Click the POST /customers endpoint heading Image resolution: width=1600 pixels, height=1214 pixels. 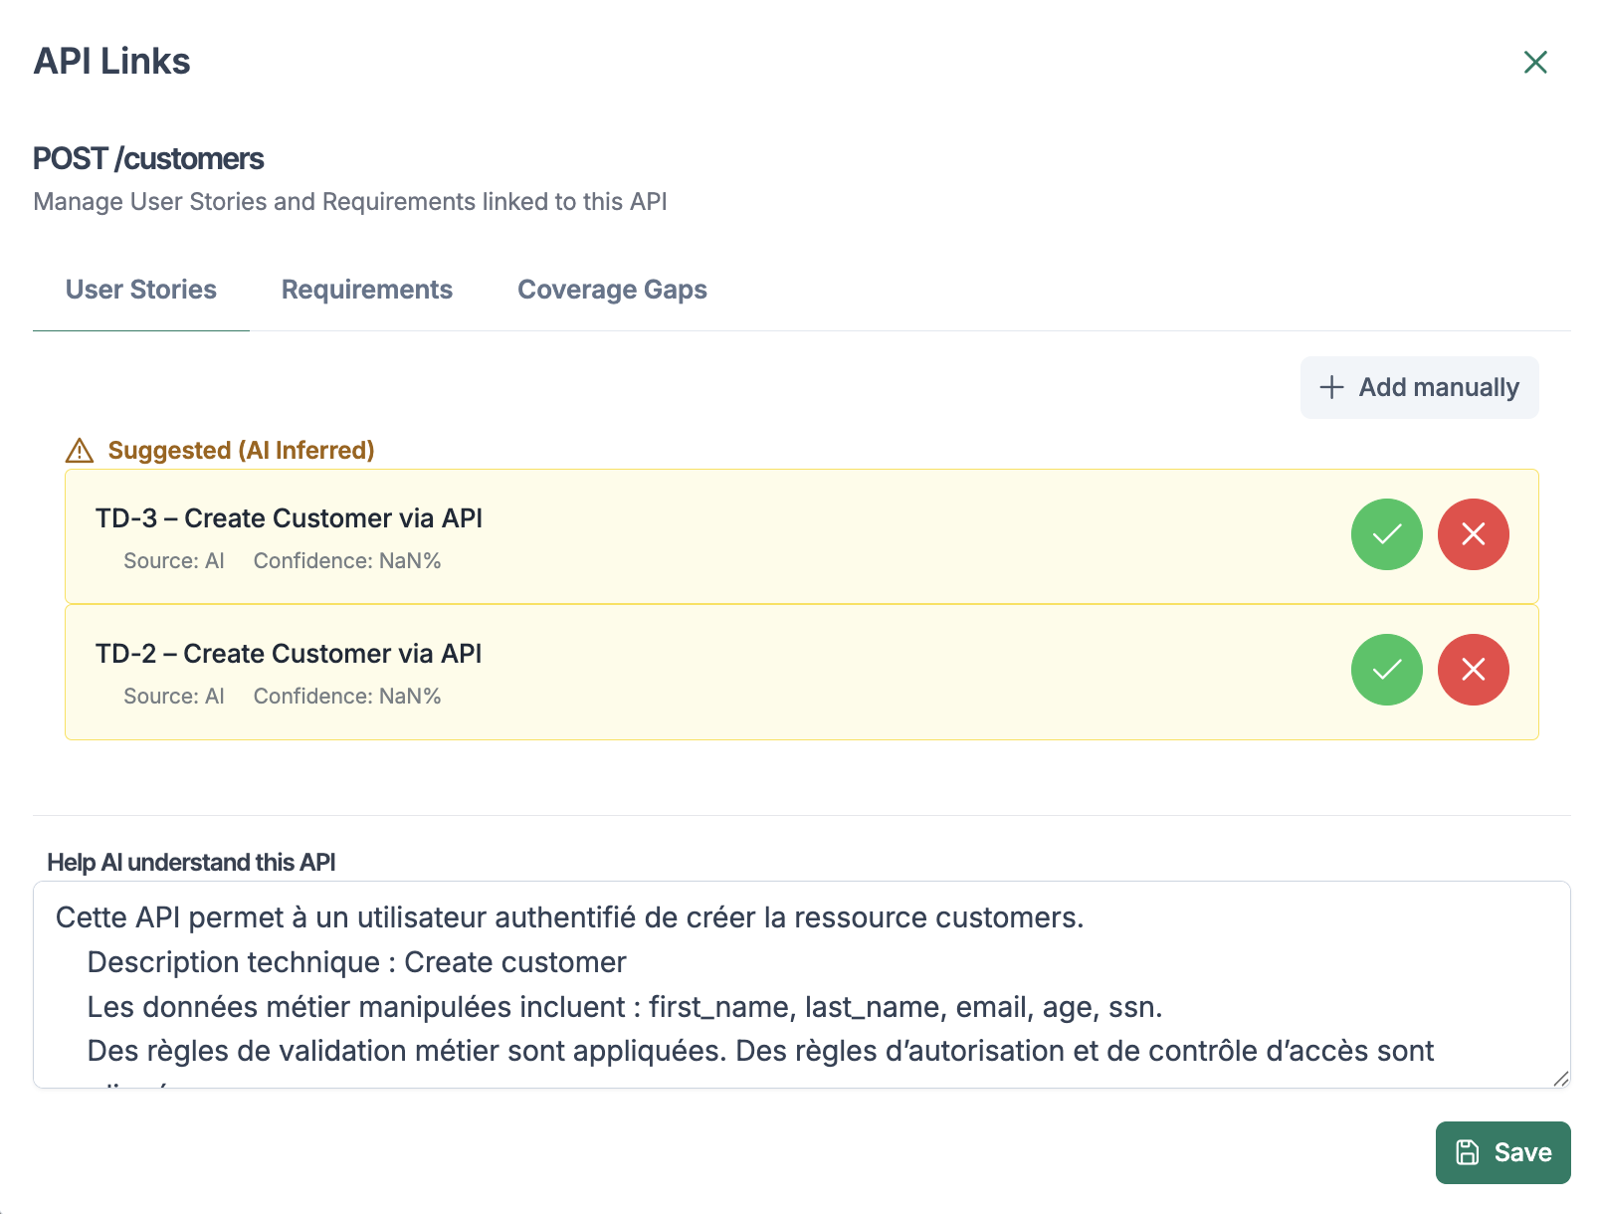click(x=148, y=159)
